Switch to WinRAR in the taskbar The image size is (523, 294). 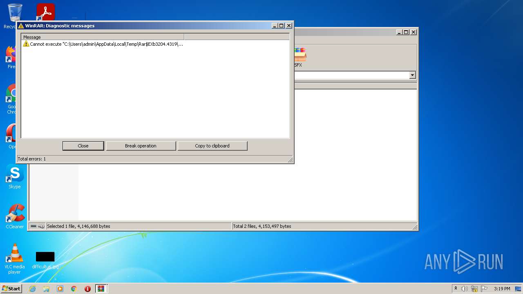click(101, 289)
